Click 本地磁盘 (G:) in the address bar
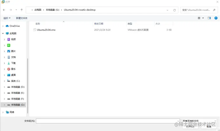 (53, 10)
